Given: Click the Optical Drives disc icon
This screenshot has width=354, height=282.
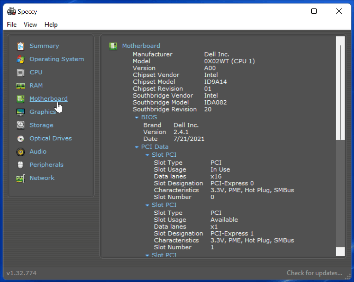Looking at the screenshot, I should click(x=20, y=139).
